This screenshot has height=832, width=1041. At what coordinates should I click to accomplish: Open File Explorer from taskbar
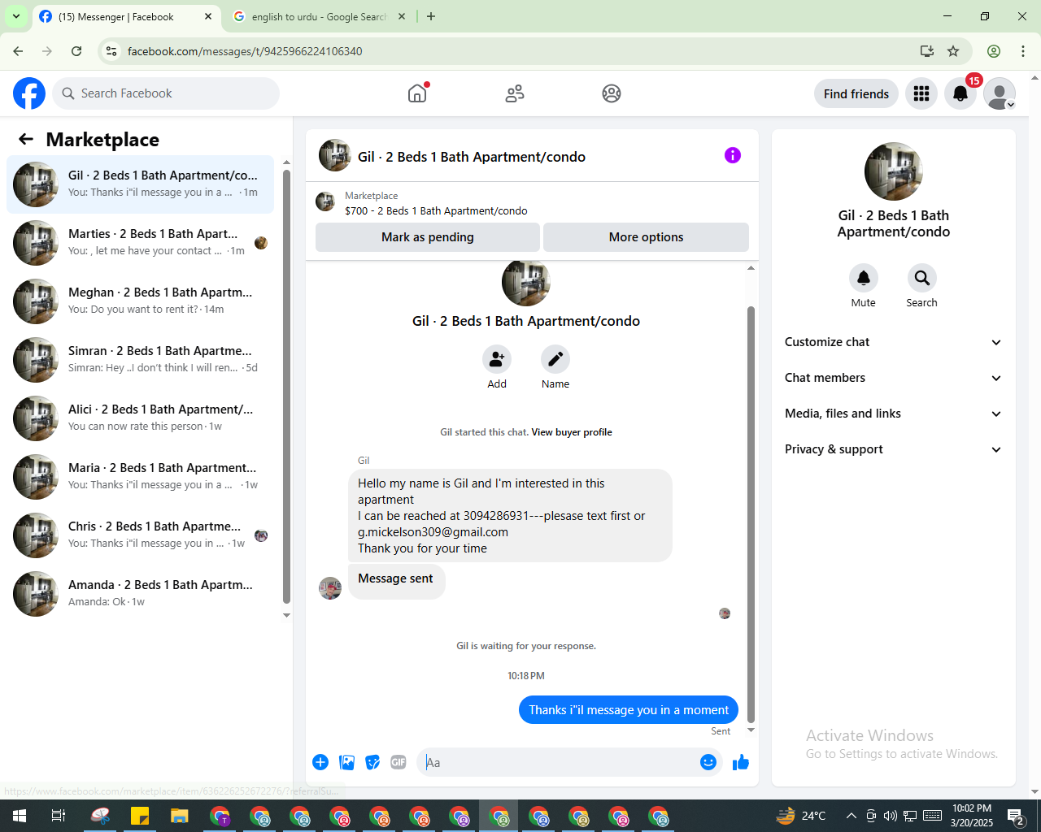[x=179, y=816]
